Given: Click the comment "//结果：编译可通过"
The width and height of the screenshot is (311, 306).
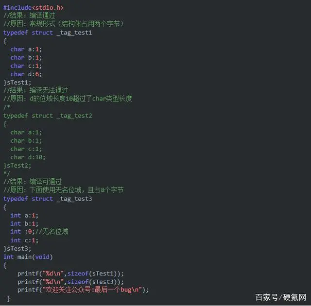Looking at the screenshot, I should pyautogui.click(x=32, y=182).
